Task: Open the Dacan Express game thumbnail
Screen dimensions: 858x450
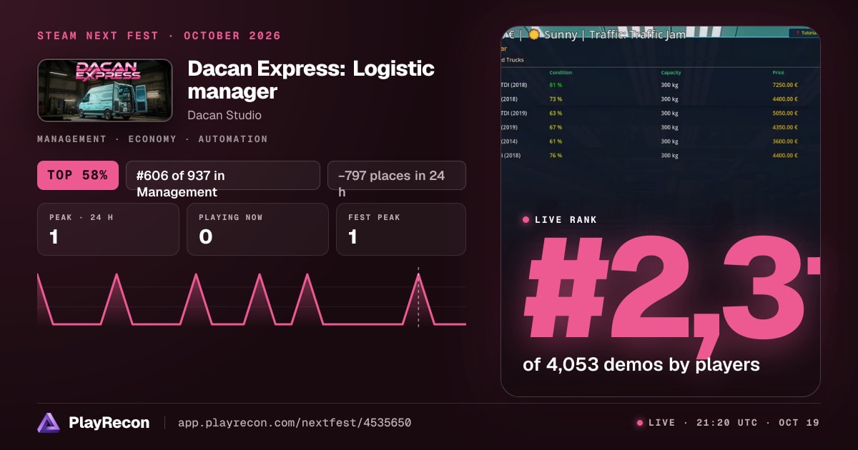Action: (105, 90)
